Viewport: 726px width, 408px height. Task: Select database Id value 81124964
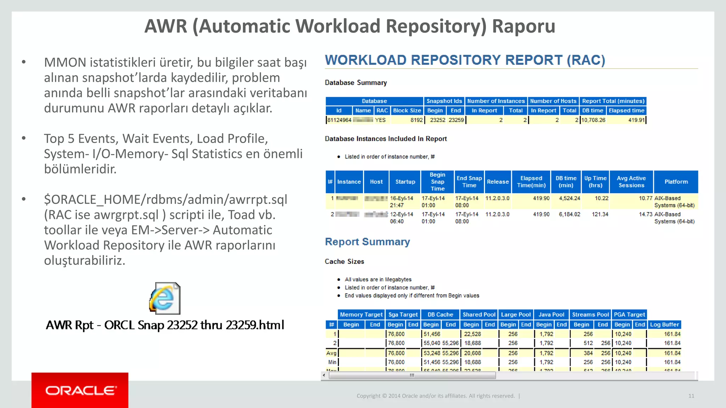(339, 120)
